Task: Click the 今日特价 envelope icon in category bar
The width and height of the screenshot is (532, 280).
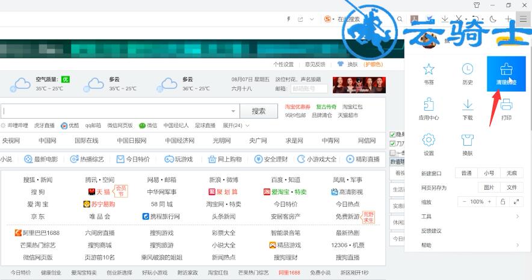Action: (x=120, y=159)
